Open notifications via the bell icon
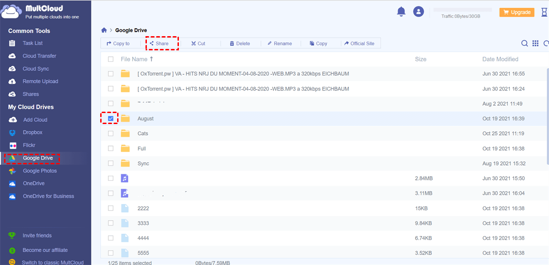The height and width of the screenshot is (265, 549). coord(401,11)
